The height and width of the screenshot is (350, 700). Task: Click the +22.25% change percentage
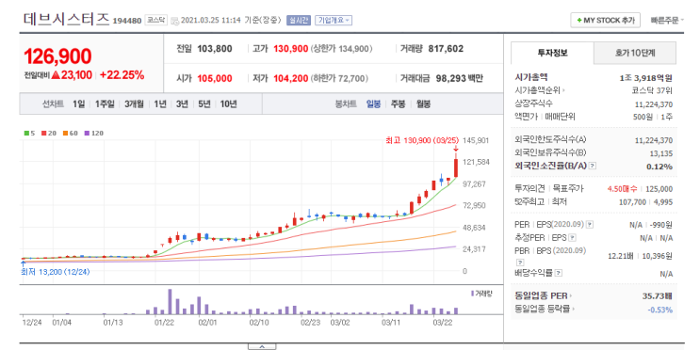click(122, 75)
